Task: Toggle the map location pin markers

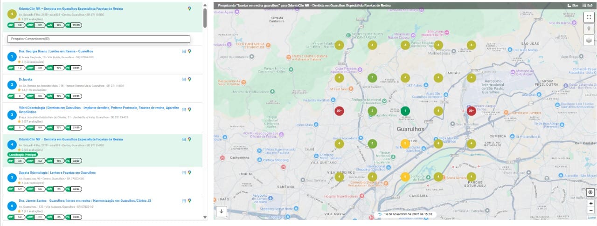Action: [590, 28]
